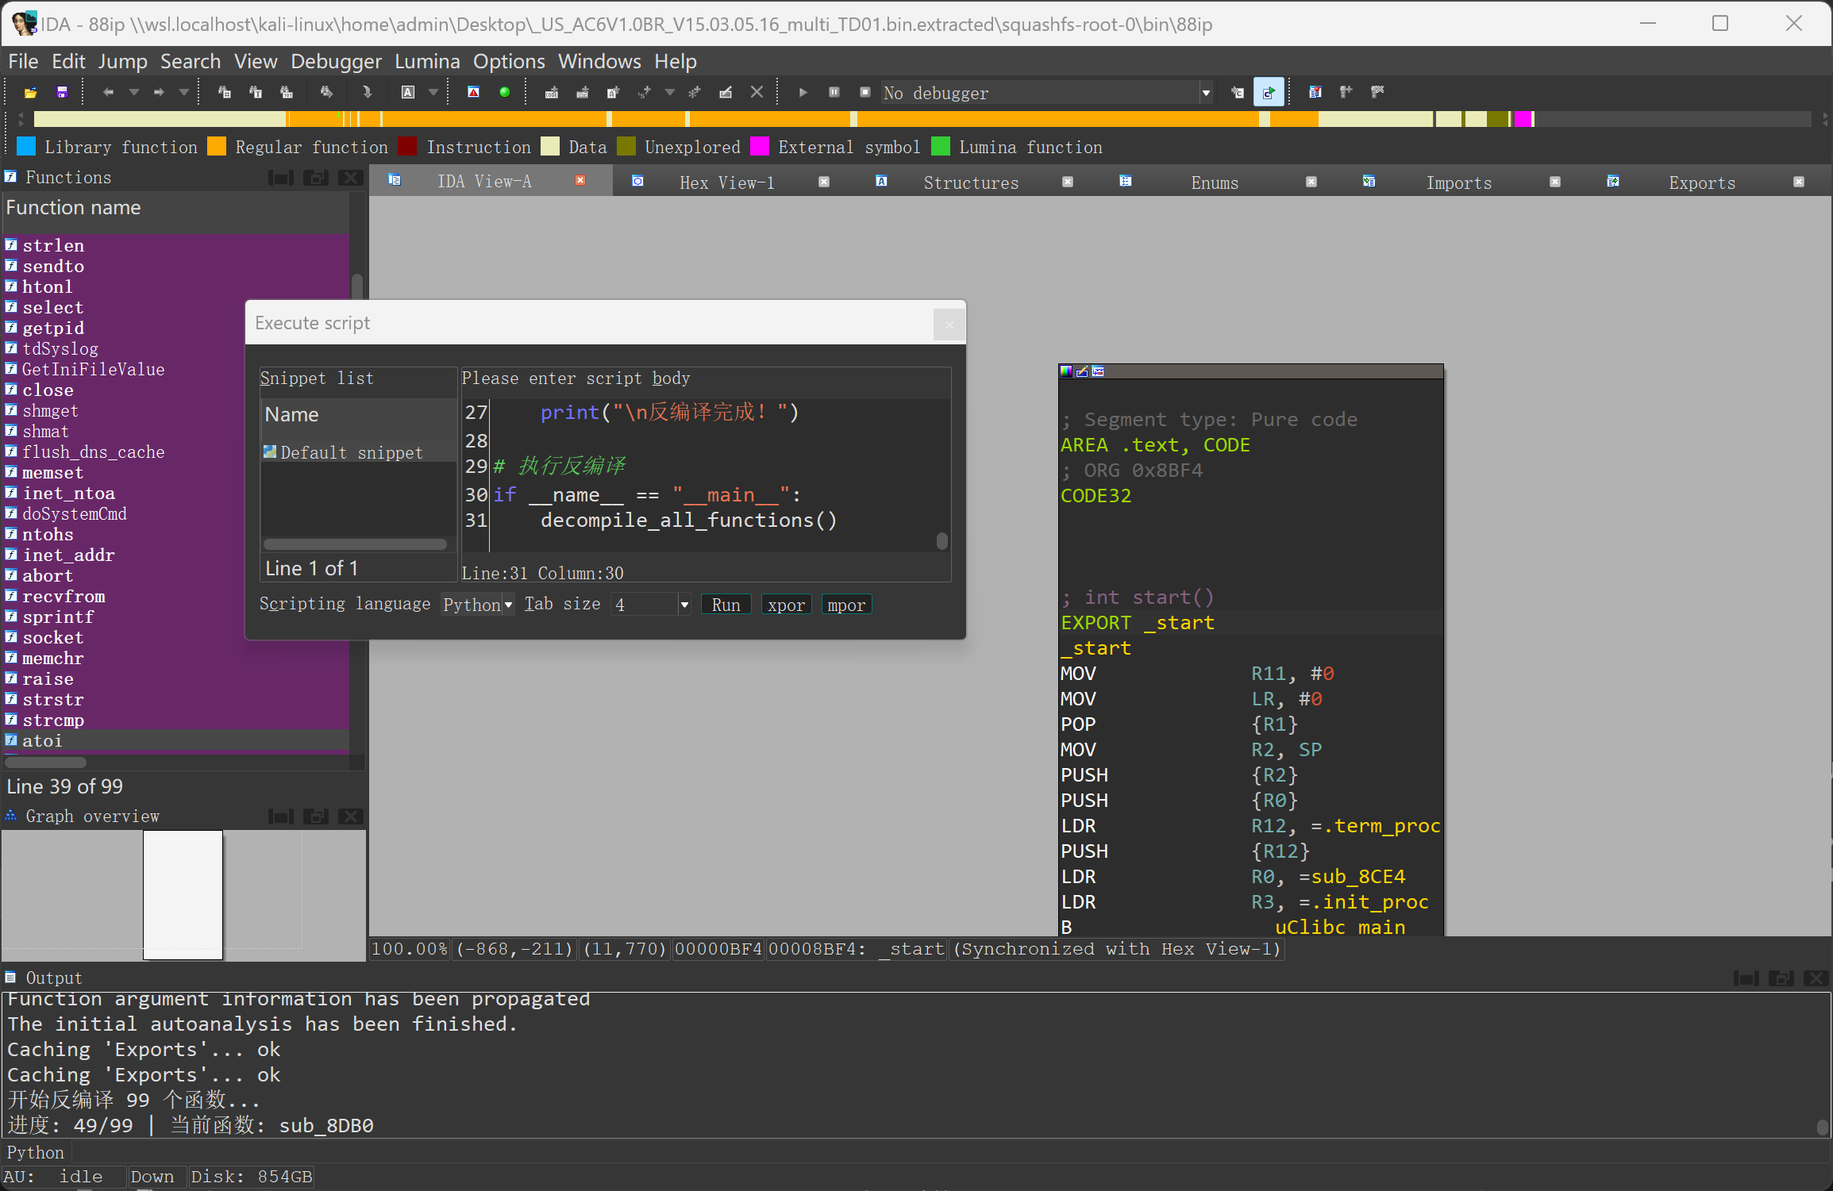
Task: Click the terminate process stop icon
Action: click(865, 93)
